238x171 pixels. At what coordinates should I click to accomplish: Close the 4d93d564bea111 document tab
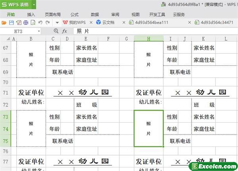190,23
